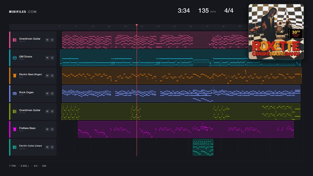Image resolution: width=313 pixels, height=176 pixels.
Task: Mute the Electric Bass (finger) track
Action: coord(47,76)
